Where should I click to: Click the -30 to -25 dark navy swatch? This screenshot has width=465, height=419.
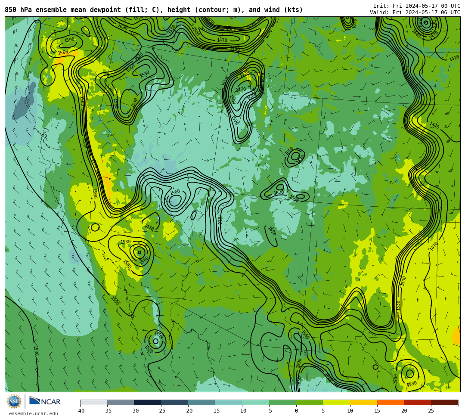click(x=148, y=402)
